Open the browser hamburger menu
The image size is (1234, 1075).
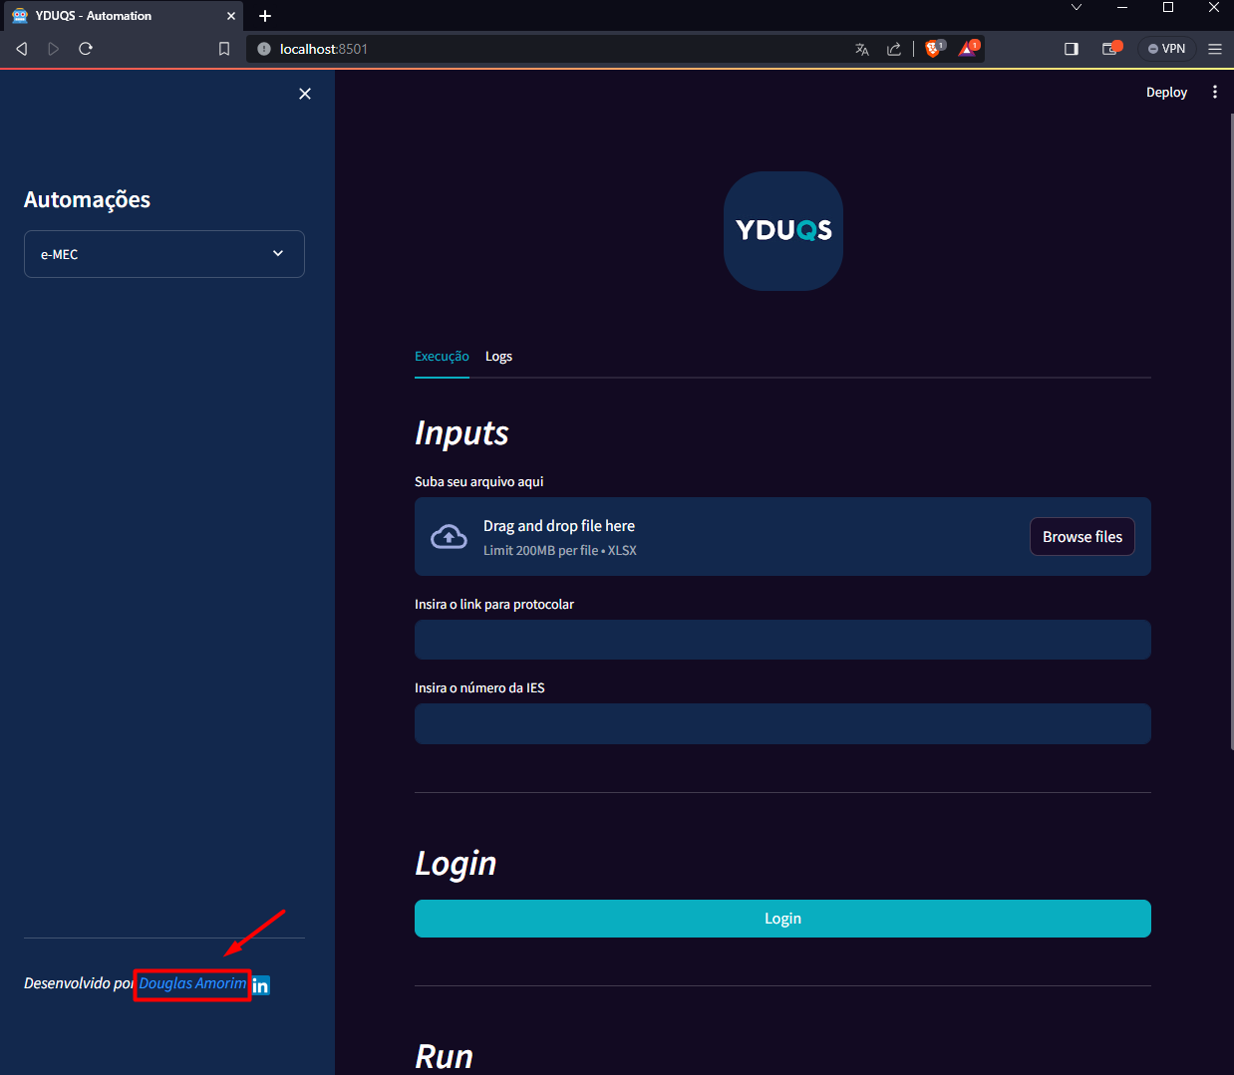(1215, 49)
